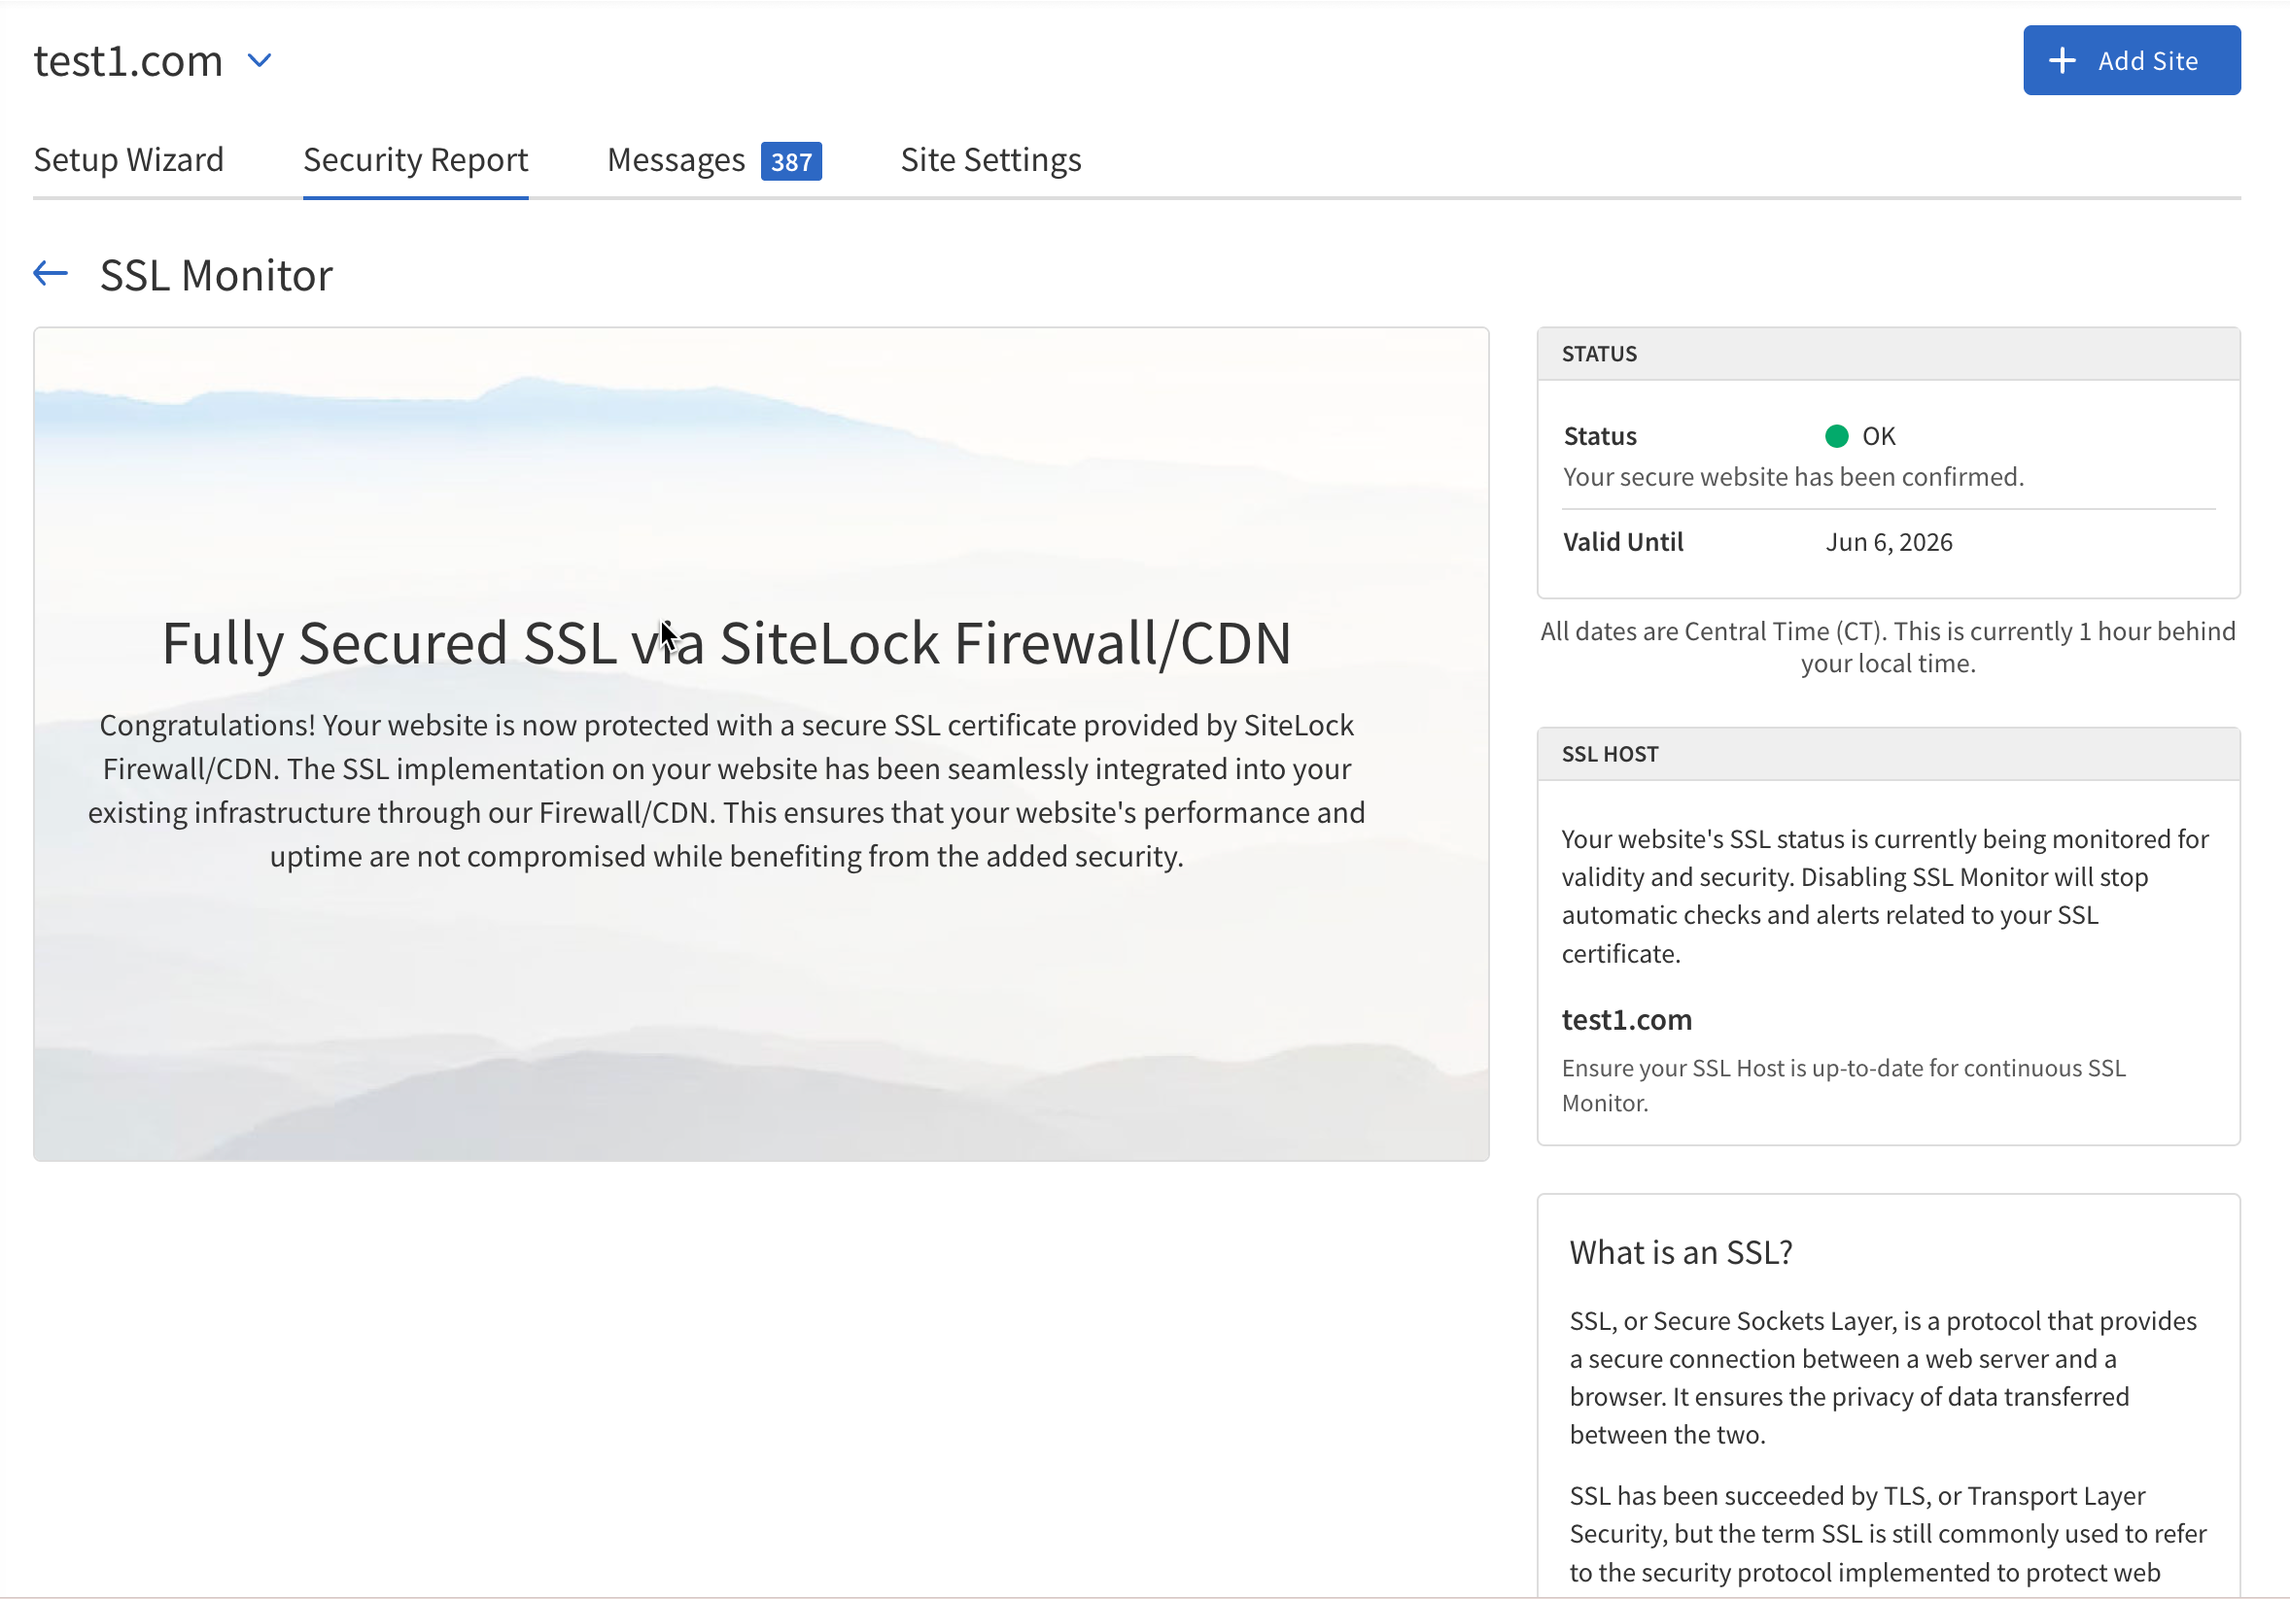
Task: Go to the Site Settings tab
Action: pyautogui.click(x=990, y=159)
